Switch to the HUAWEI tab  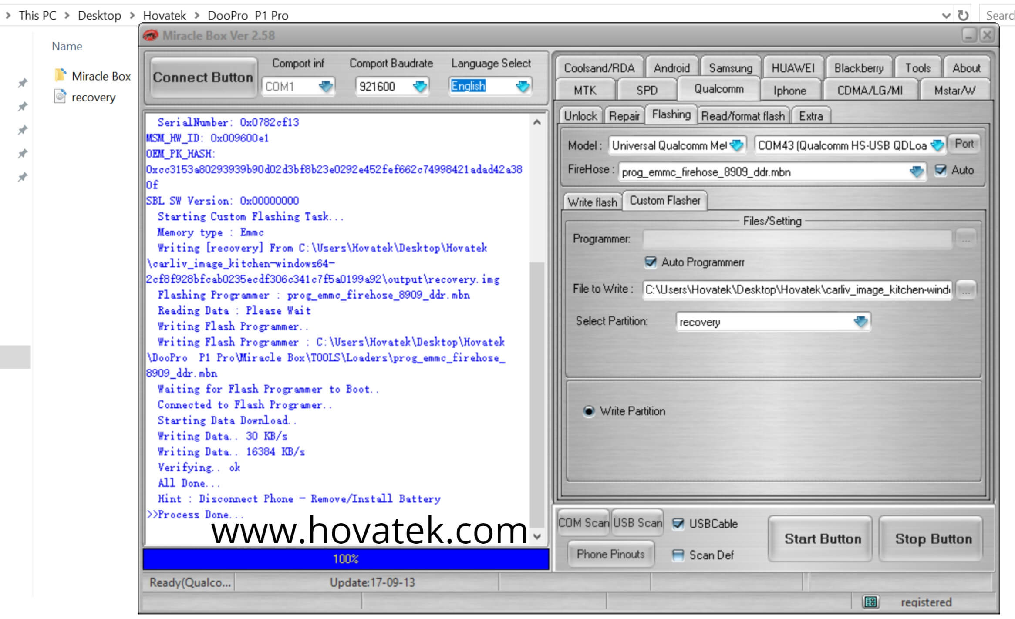coord(793,68)
